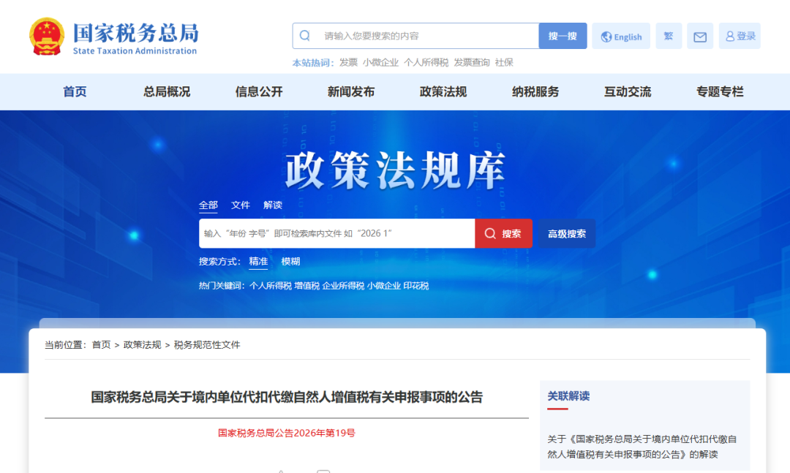Image resolution: width=790 pixels, height=473 pixels.
Task: Click hot keyword 增值税
Action: pos(306,286)
